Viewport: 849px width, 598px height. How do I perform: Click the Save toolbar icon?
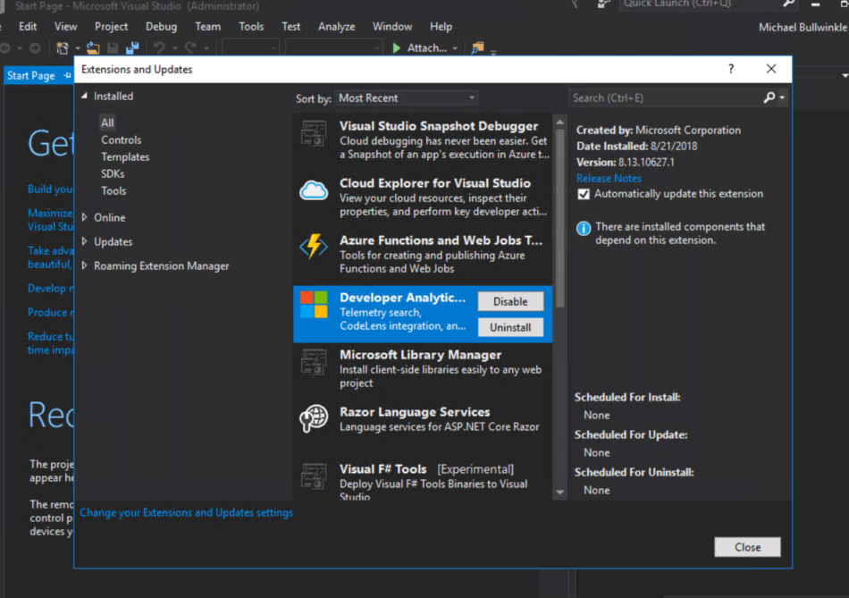coord(113,48)
